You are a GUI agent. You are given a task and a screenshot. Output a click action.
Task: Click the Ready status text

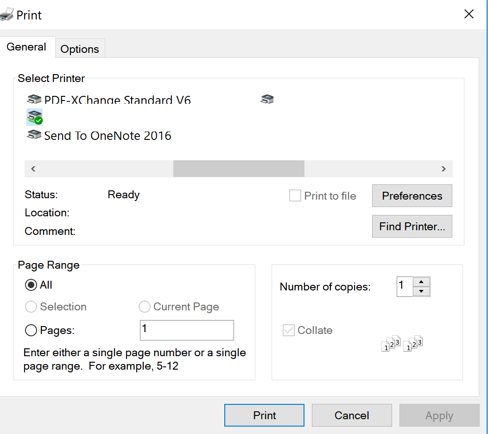coord(124,195)
